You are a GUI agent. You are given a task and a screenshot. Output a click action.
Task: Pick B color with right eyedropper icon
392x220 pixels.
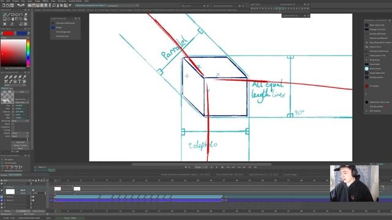(29, 33)
